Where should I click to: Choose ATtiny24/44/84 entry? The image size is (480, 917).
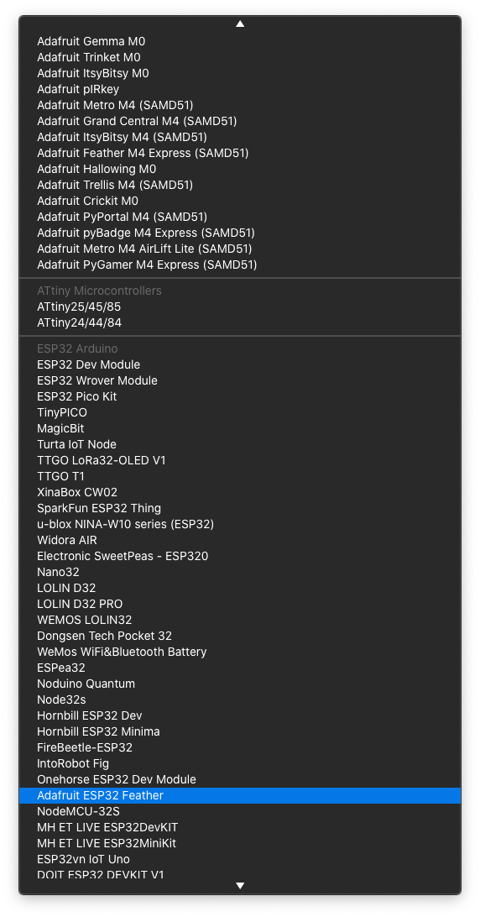(240, 322)
